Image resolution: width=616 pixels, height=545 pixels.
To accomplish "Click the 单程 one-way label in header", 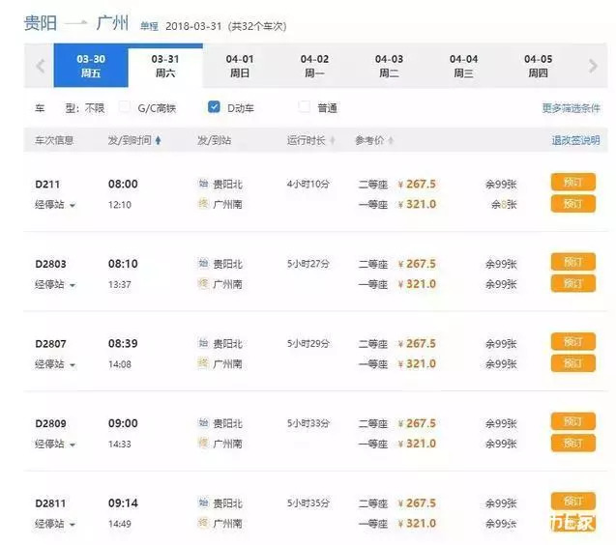I will [x=149, y=26].
